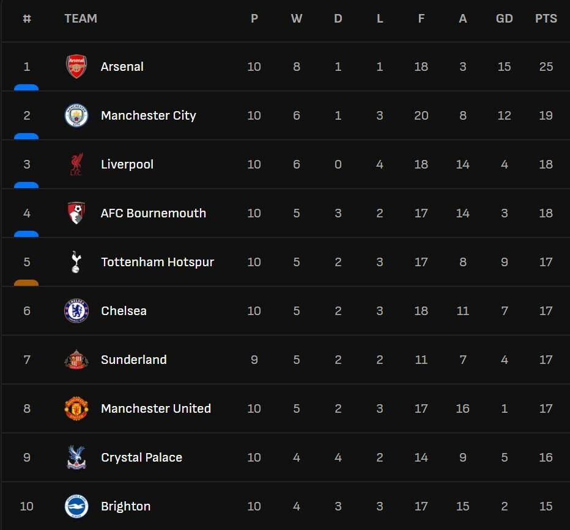Click the Manchester City club crest
The image size is (570, 530).
coord(76,115)
